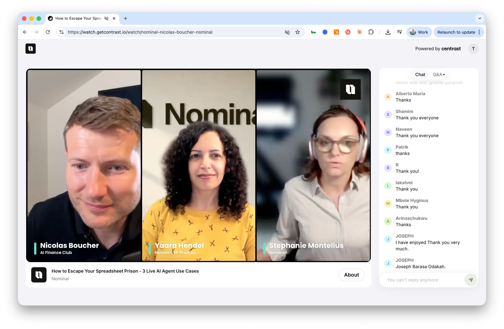Click the chat reply input field
The height and width of the screenshot is (329, 504).
[422, 280]
